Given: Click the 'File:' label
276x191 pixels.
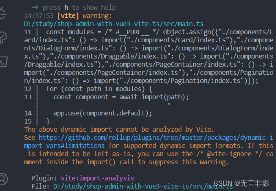Looking at the screenshot, I should (x=40, y=186).
